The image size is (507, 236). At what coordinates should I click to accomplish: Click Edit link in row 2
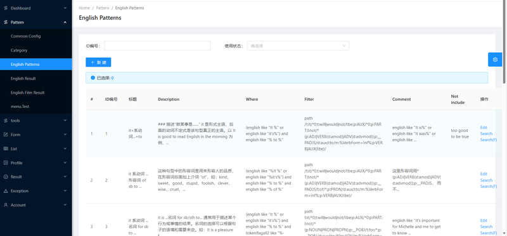click(x=484, y=174)
